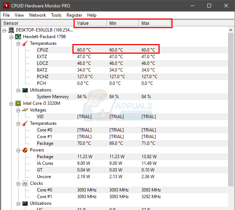Image resolution: width=235 pixels, height=210 pixels.
Task: Click the Clocks waveform icon
Action: click(25, 183)
